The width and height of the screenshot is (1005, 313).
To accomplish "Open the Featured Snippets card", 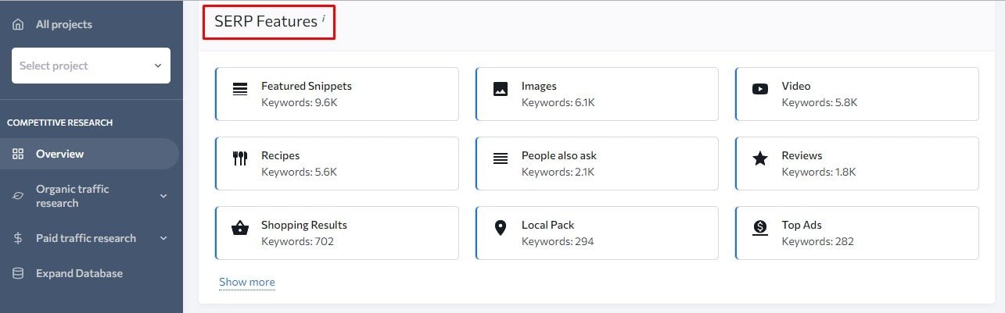I will point(337,94).
